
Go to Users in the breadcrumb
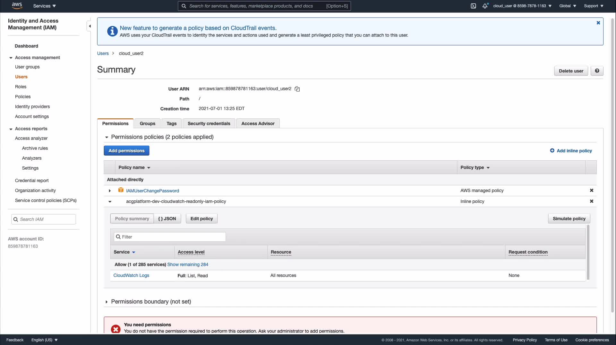[x=103, y=53]
